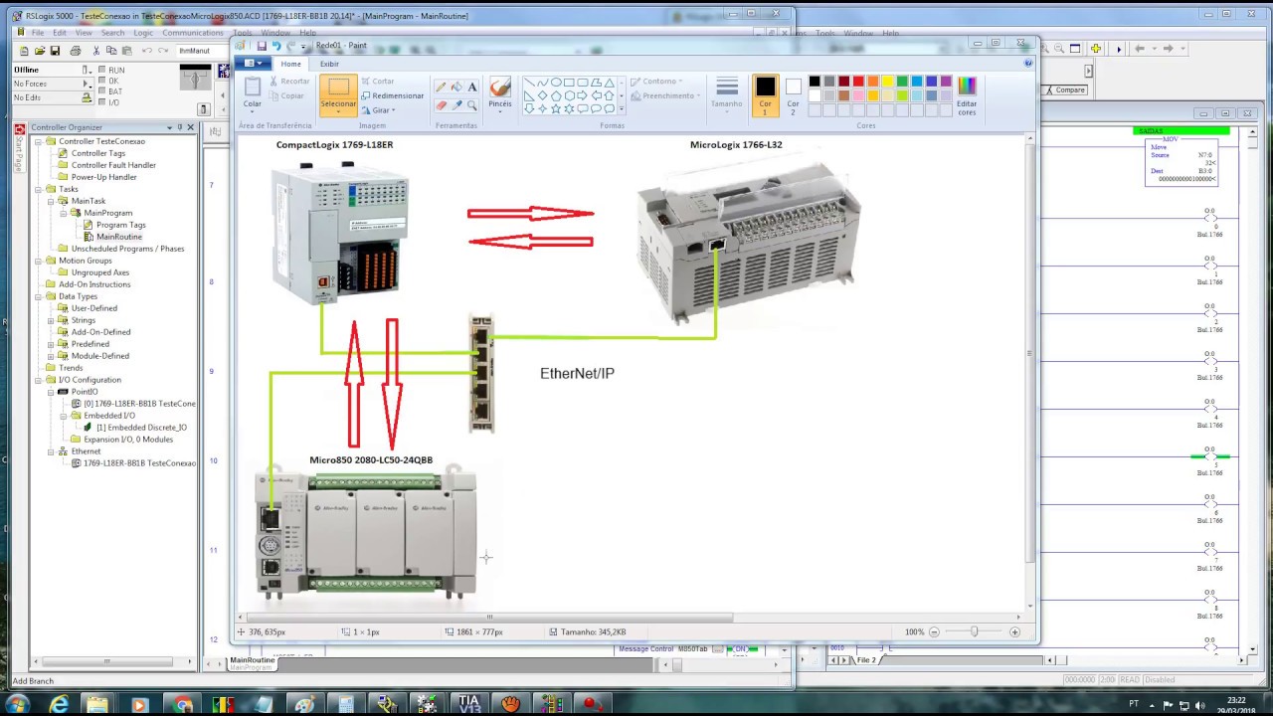Click RSLogix Print toolbar icon

coord(75,50)
